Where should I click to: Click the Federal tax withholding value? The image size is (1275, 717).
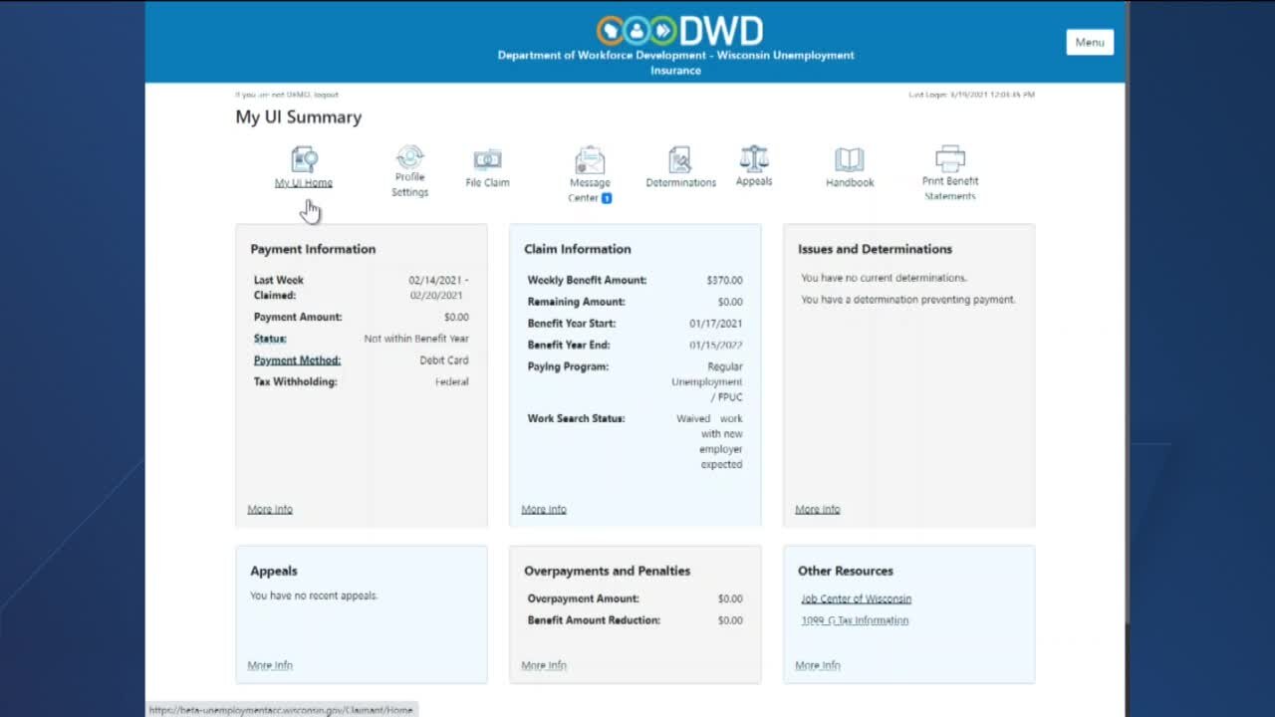[x=452, y=382]
